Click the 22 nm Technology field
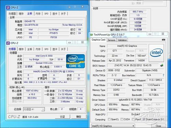Screen dimensions: 171x128 click(115, 56)
